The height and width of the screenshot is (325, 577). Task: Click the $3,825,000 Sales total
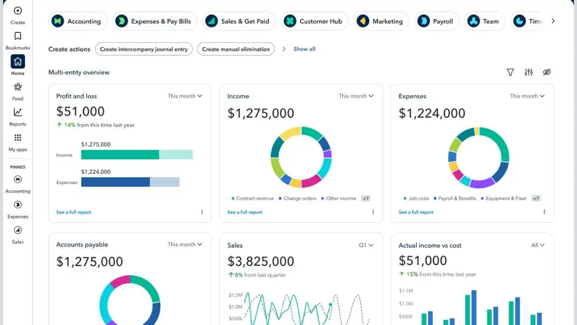(x=261, y=262)
